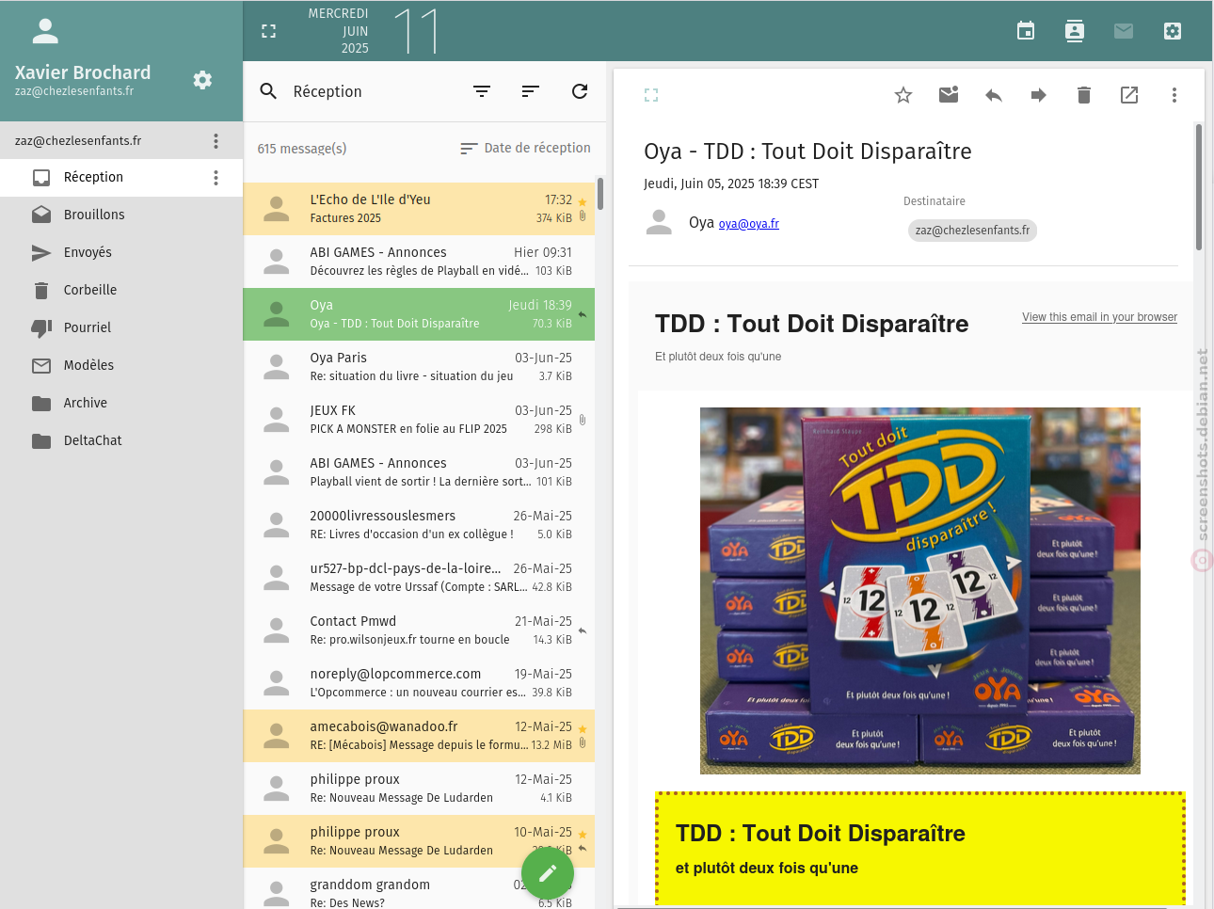
Task: Open the Modèles folder
Action: (x=121, y=365)
